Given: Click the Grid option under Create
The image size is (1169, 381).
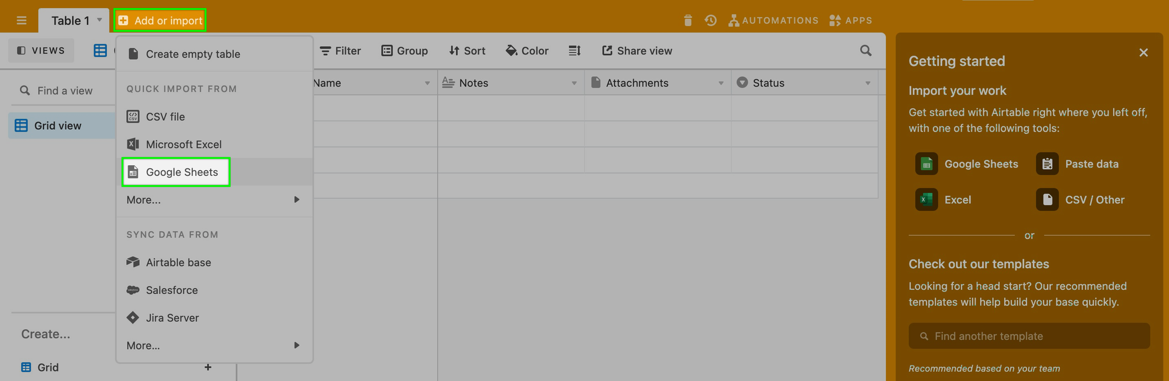Looking at the screenshot, I should 48,367.
